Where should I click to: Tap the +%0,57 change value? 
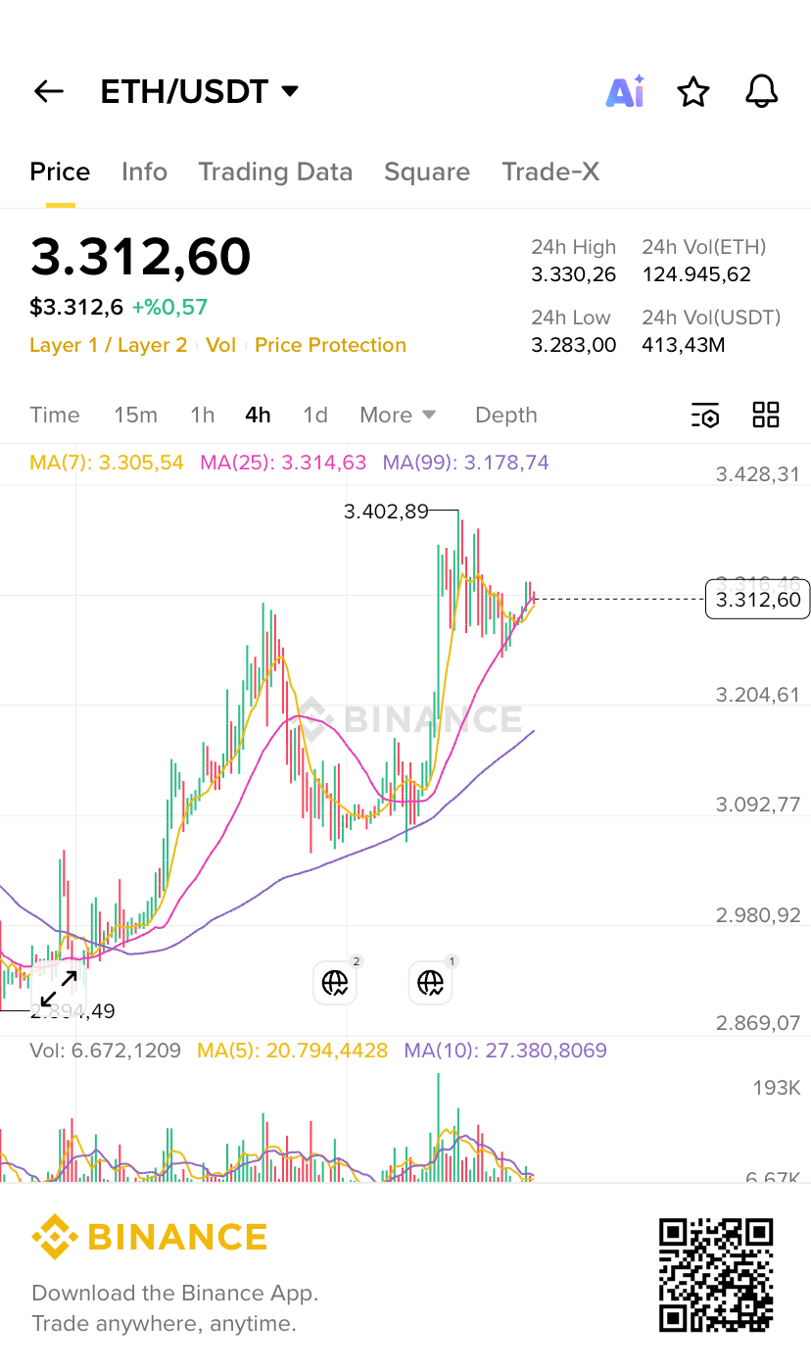[169, 308]
